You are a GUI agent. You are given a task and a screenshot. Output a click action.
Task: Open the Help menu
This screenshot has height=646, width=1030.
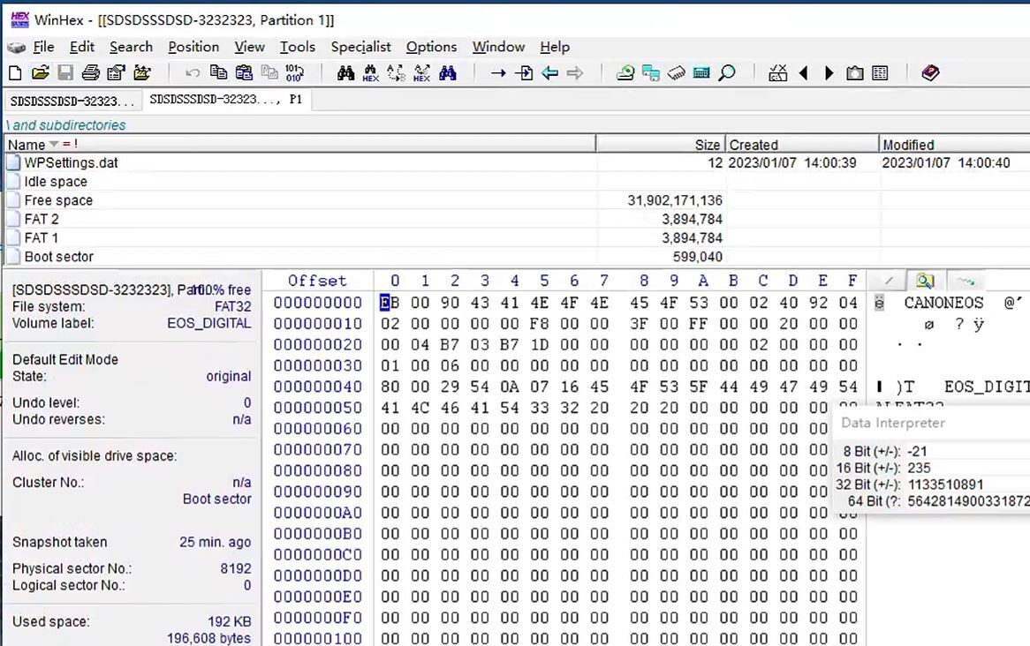point(555,47)
